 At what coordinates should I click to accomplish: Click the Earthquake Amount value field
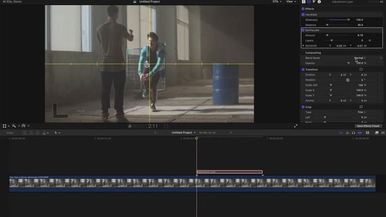pos(360,36)
